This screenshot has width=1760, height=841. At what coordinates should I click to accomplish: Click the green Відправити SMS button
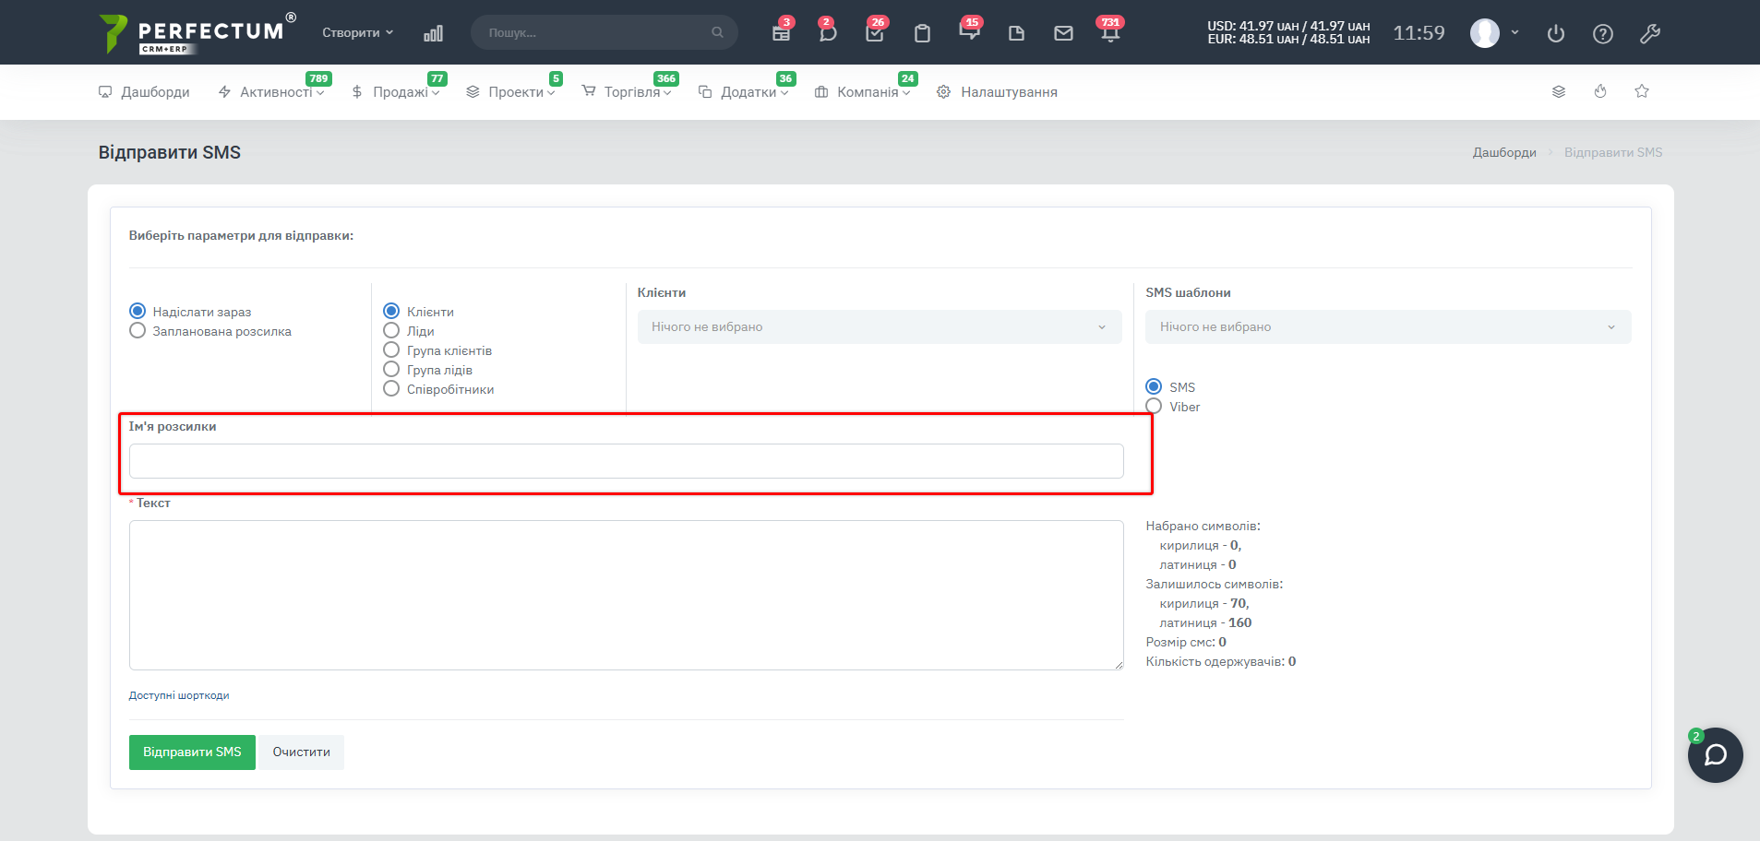click(192, 752)
